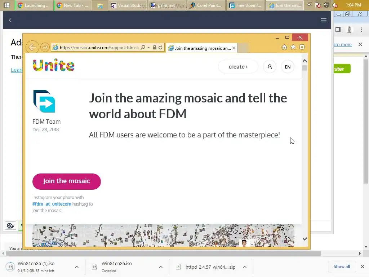
Task: Open the address bar dropdown arrow
Action: pyautogui.click(x=148, y=47)
